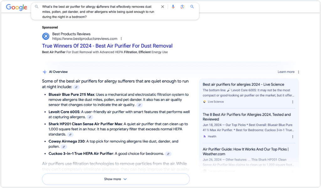Click the Google logo

17,8
